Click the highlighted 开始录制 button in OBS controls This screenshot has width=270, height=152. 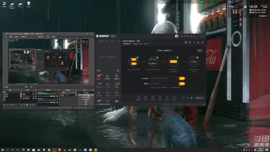tap(86, 95)
